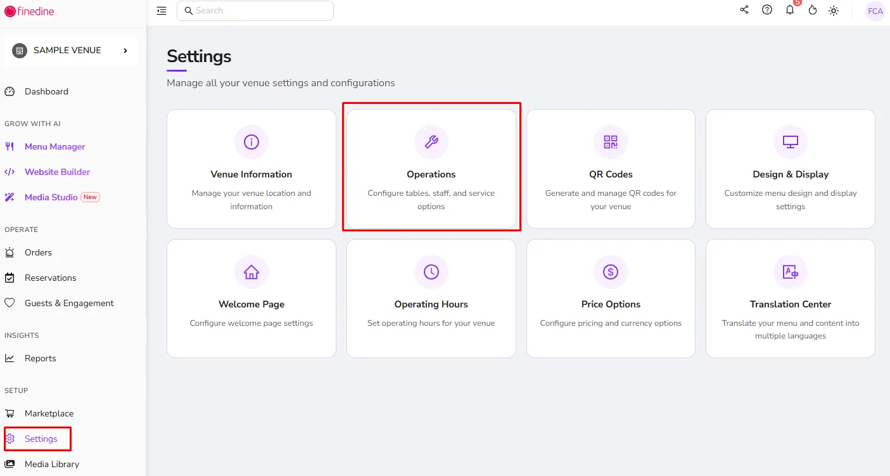The width and height of the screenshot is (890, 476).
Task: Open the Venue Information card title
Action: coord(251,174)
